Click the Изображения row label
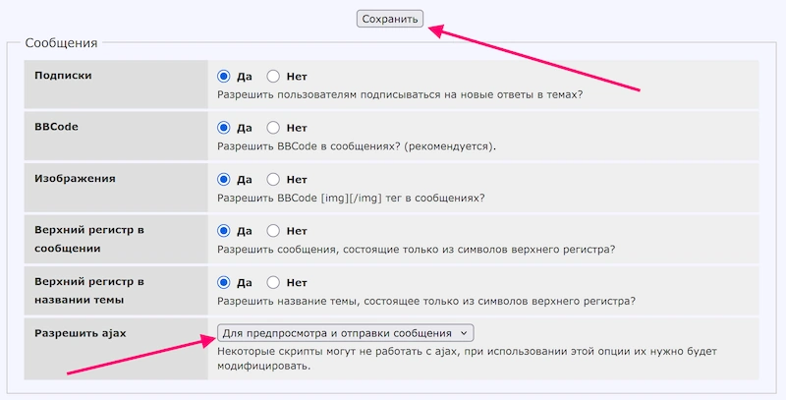 coord(75,179)
